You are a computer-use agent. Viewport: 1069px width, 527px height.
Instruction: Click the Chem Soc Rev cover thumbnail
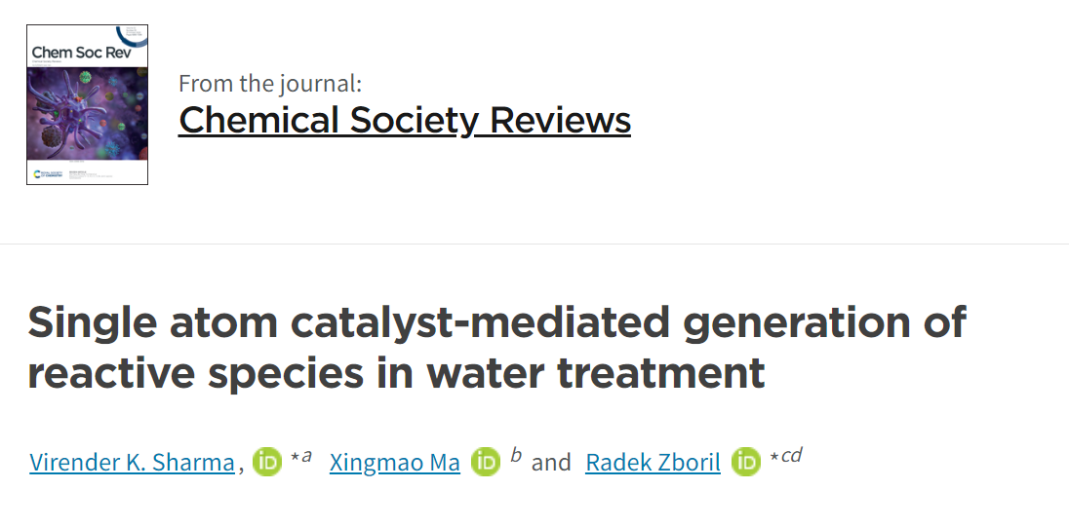(x=87, y=105)
